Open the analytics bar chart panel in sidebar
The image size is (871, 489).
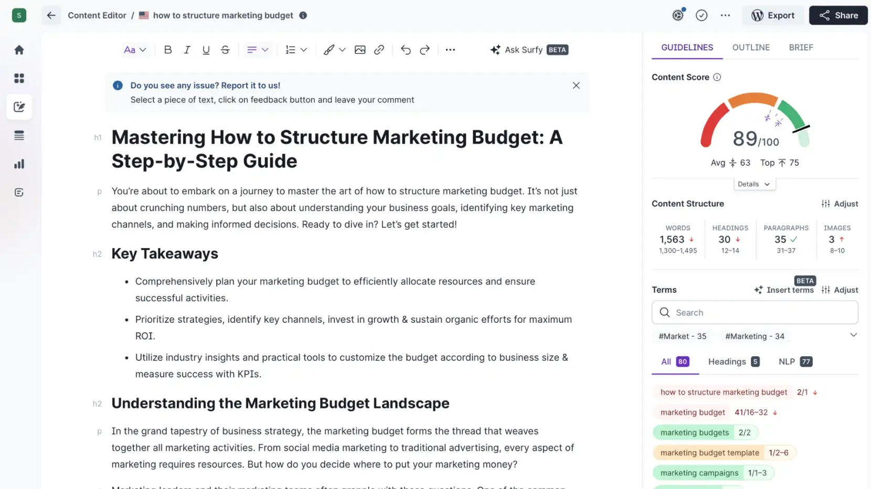[19, 163]
